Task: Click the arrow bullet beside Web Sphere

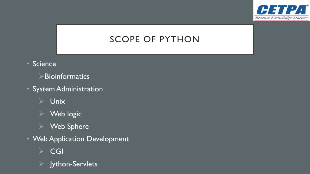Action: (x=41, y=126)
